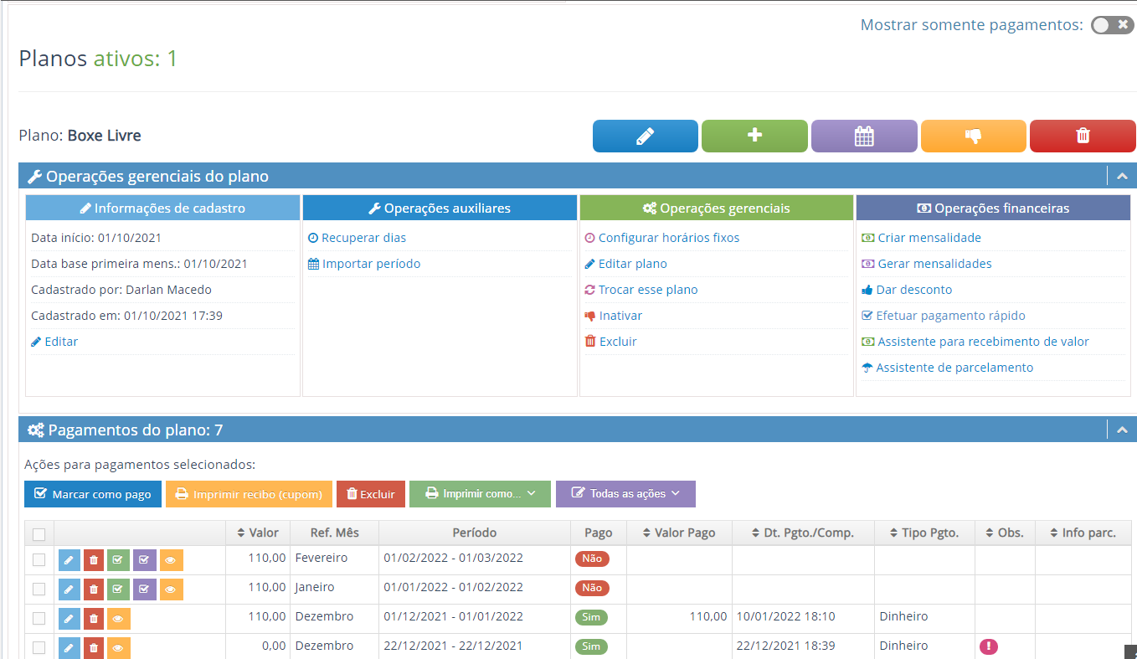Toggle Mostrar somente pagamentos switch
Viewport: 1137px width, 659px height.
pyautogui.click(x=1112, y=25)
